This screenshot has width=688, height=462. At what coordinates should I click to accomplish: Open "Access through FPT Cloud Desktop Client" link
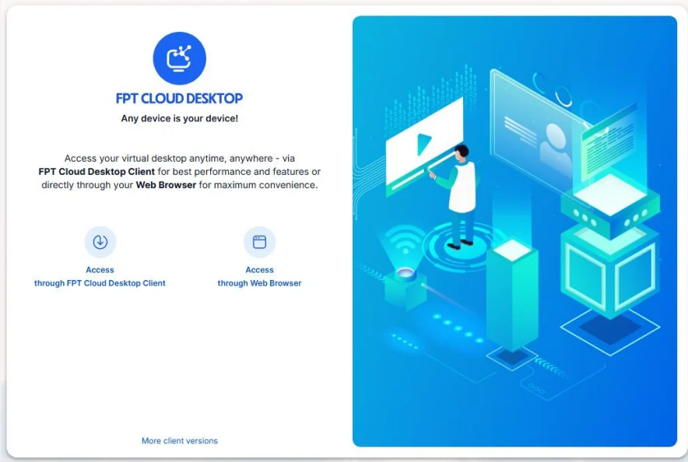(x=100, y=277)
